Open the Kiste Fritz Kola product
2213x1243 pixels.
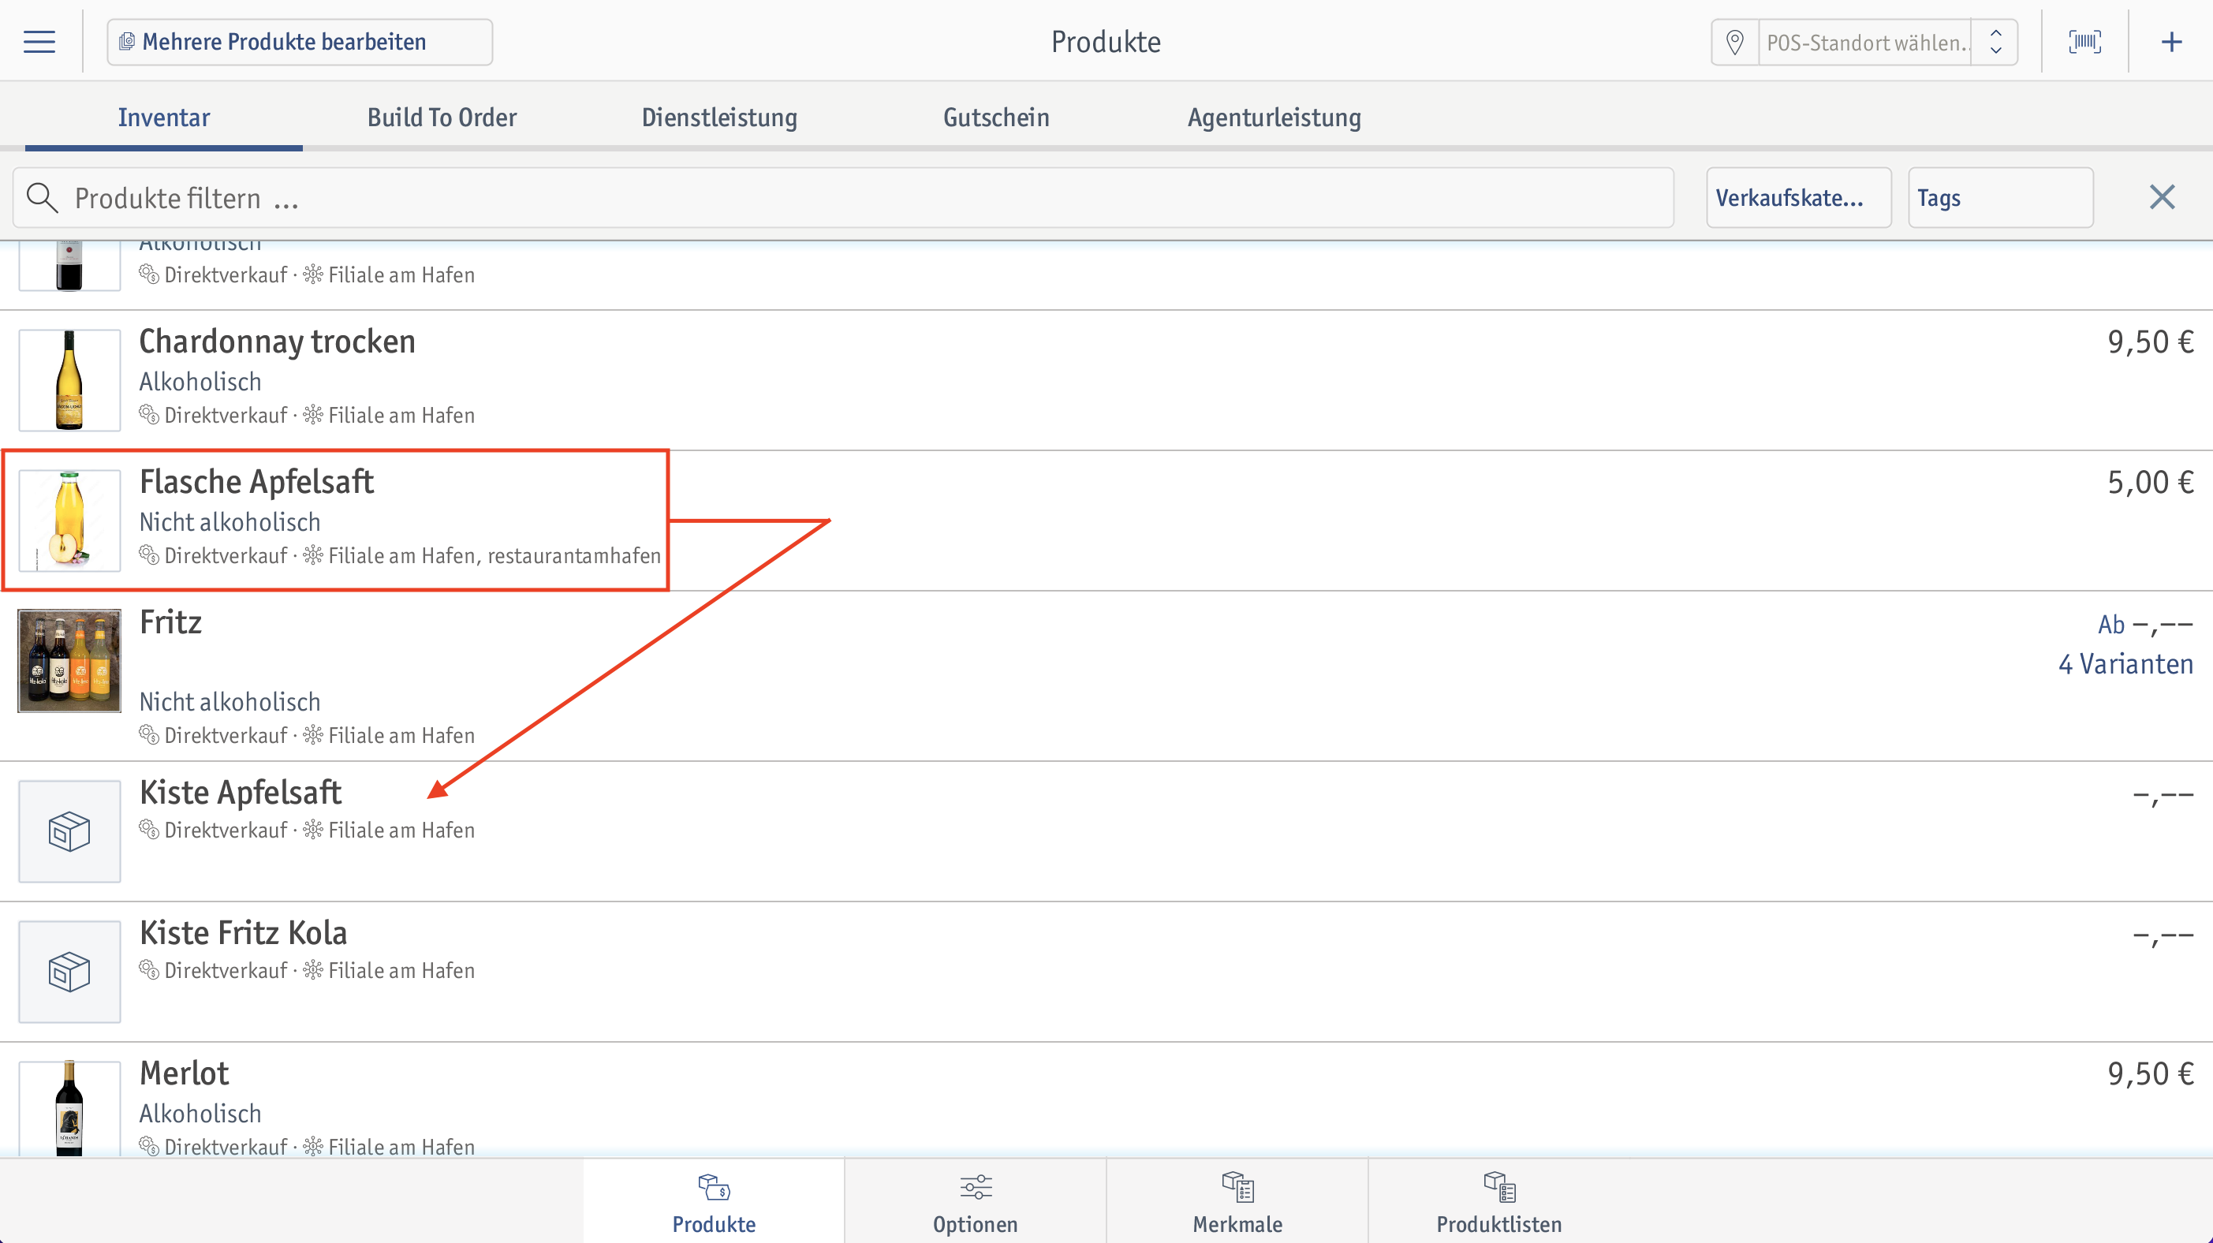click(1106, 971)
